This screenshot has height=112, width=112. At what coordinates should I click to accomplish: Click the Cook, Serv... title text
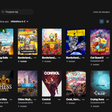click(73, 99)
